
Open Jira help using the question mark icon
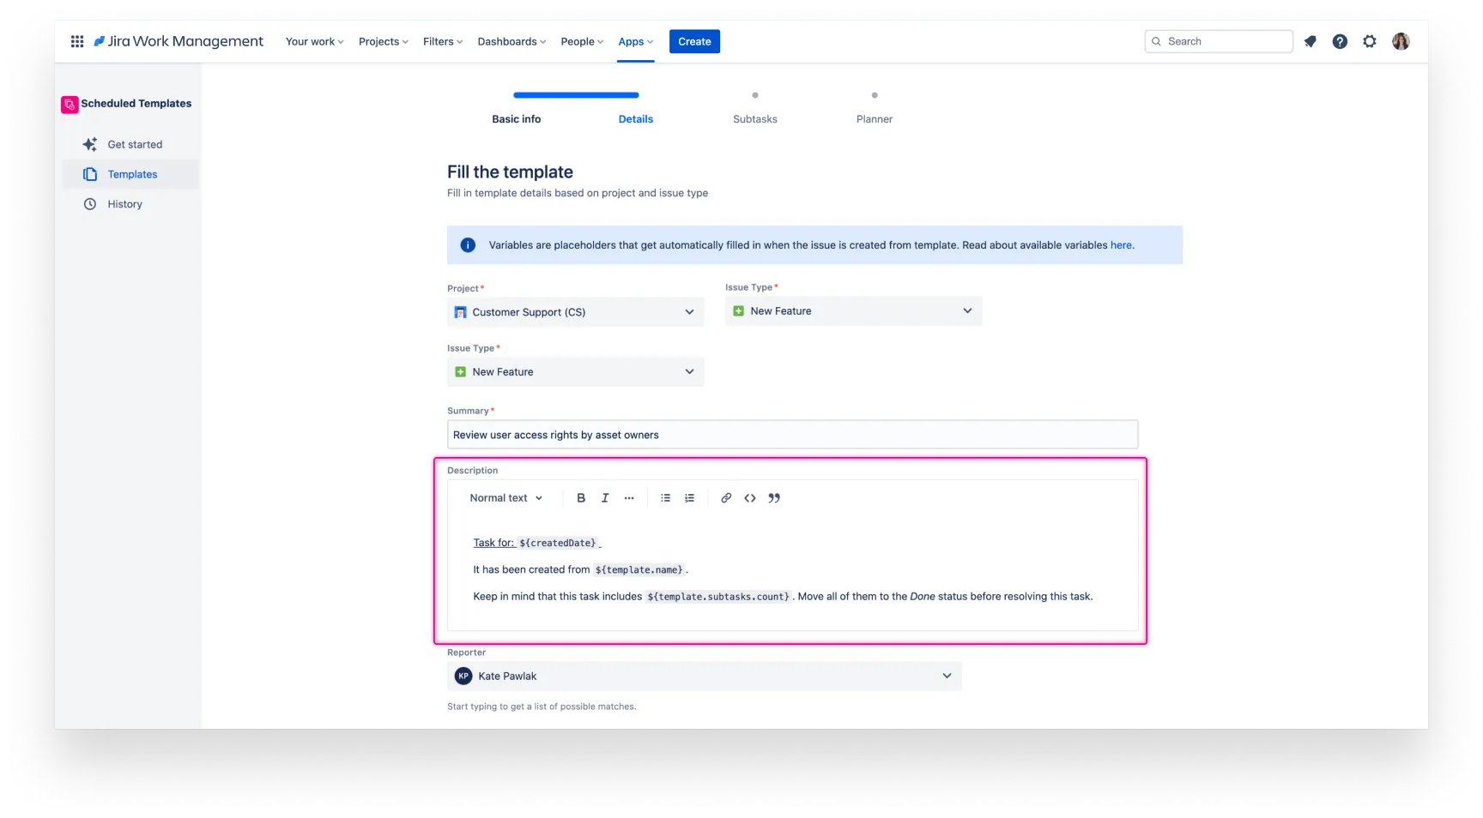click(x=1340, y=40)
